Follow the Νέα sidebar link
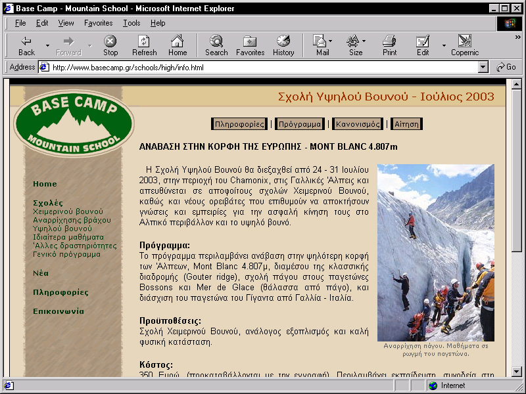The image size is (526, 394). tap(41, 273)
